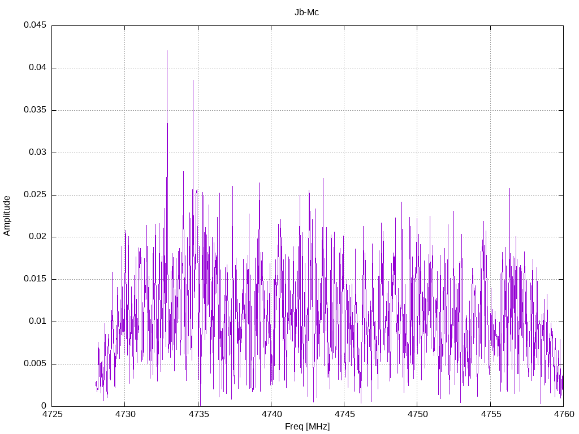Click the 0.005 y-axis tick label
Viewport: 579px width, 434px height.
pyautogui.click(x=35, y=364)
